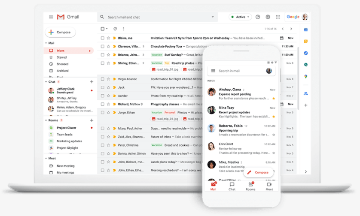Open the Settings gear icon
The height and width of the screenshot is (216, 360).
point(268,17)
